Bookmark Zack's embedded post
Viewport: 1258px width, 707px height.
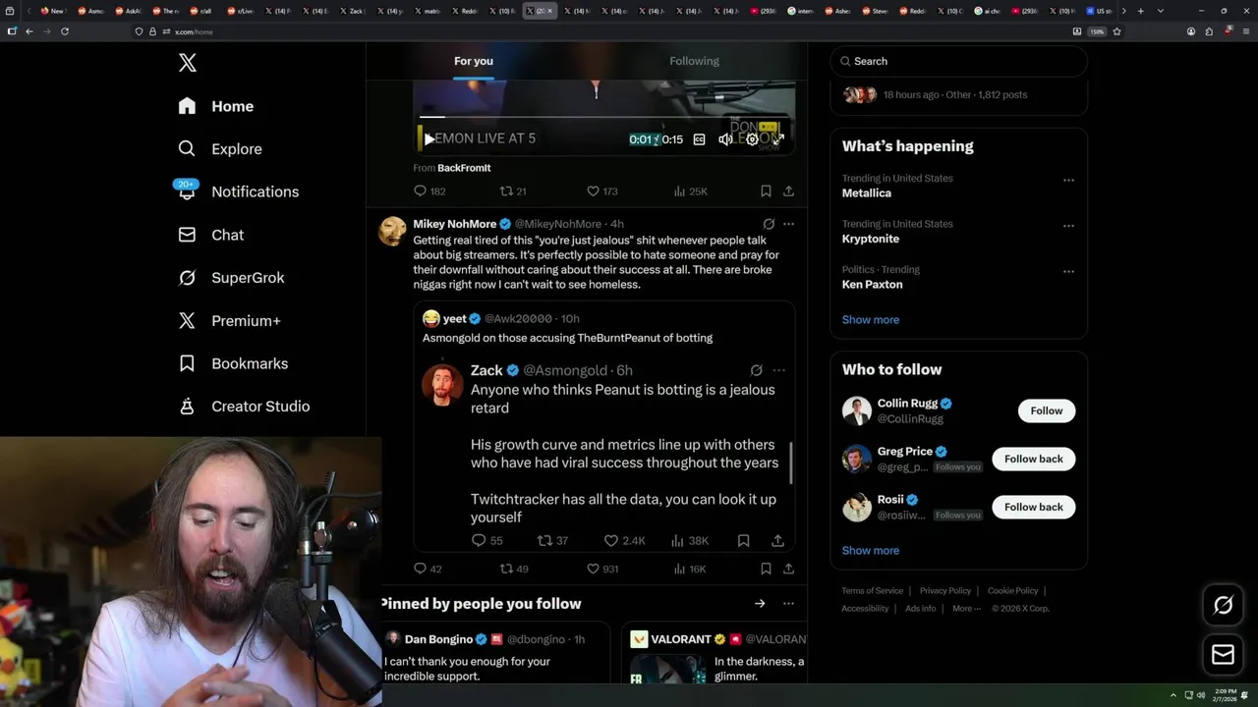coord(744,541)
